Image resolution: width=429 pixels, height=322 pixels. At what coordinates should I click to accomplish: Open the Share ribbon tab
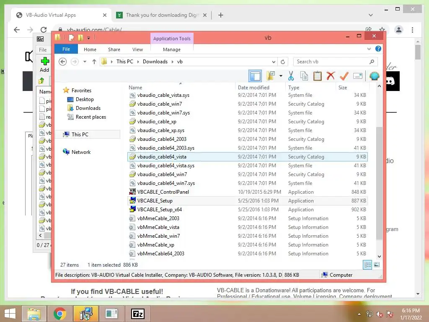click(114, 49)
